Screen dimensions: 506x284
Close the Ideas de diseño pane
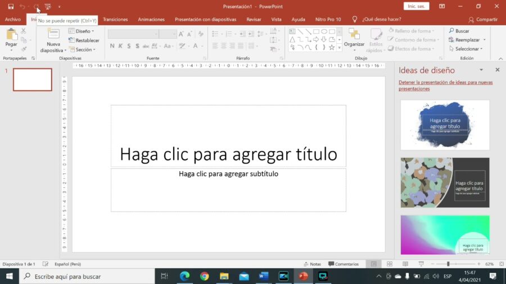pos(498,70)
